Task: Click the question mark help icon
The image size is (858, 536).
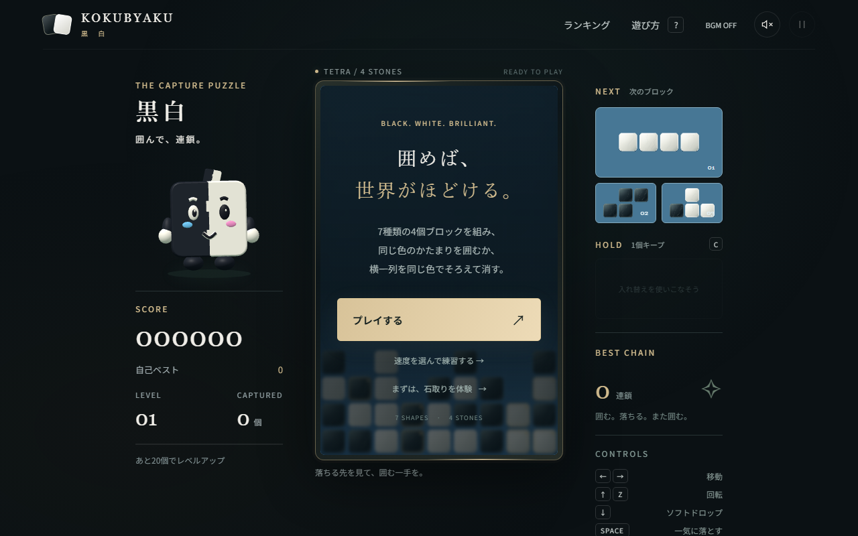Action: pos(676,25)
